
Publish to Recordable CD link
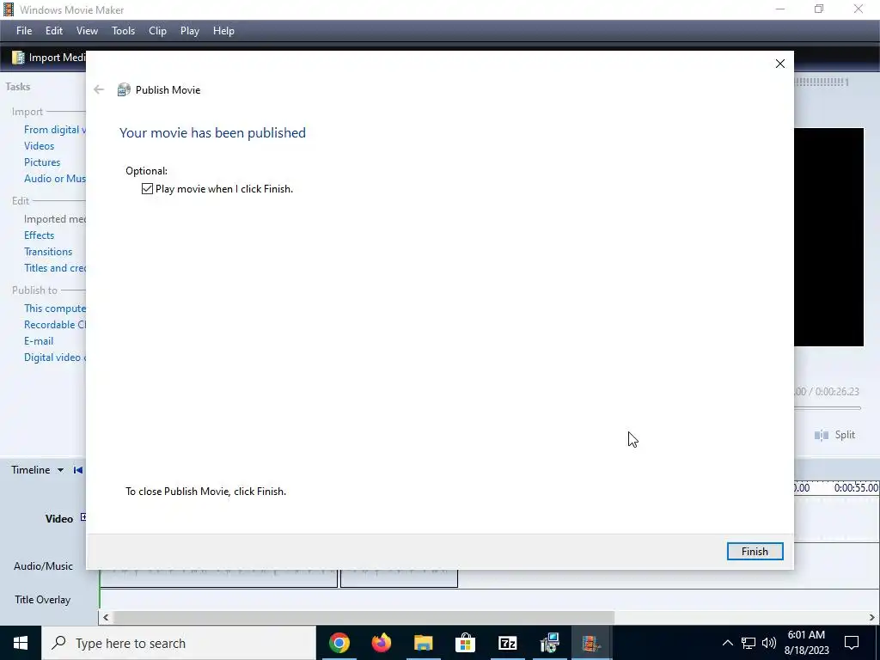pyautogui.click(x=54, y=324)
